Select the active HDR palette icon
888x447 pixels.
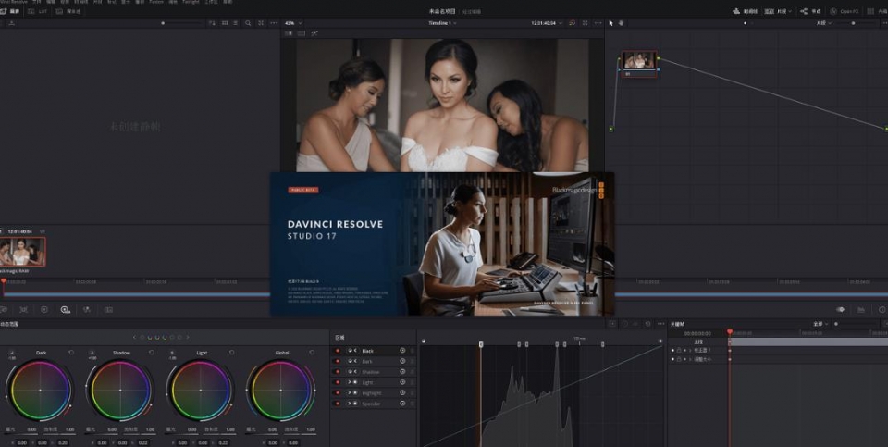(65, 310)
